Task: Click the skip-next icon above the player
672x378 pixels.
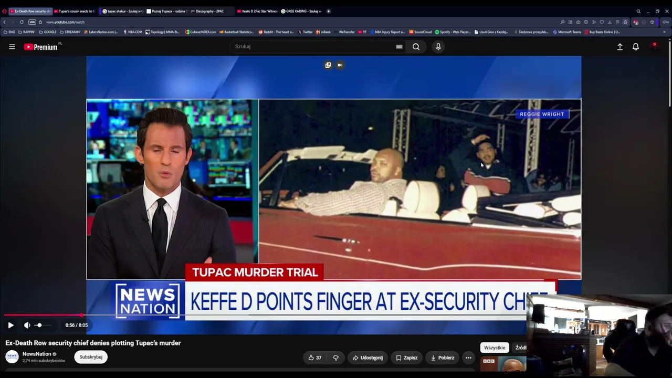Action: point(340,65)
